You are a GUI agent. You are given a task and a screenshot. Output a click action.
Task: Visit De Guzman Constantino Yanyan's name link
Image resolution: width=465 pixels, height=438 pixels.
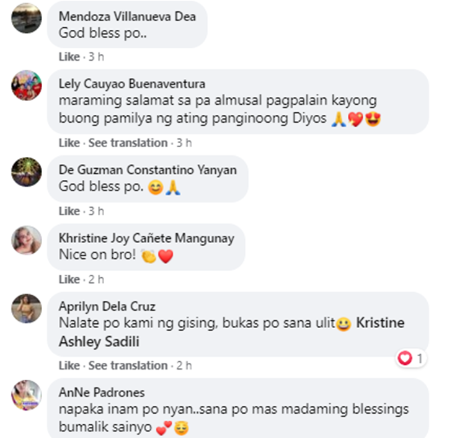(148, 170)
